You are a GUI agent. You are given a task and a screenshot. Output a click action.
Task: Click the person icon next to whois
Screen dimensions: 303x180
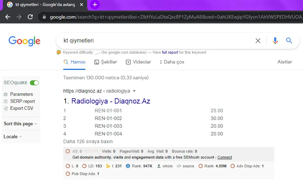pyautogui.click(x=159, y=166)
